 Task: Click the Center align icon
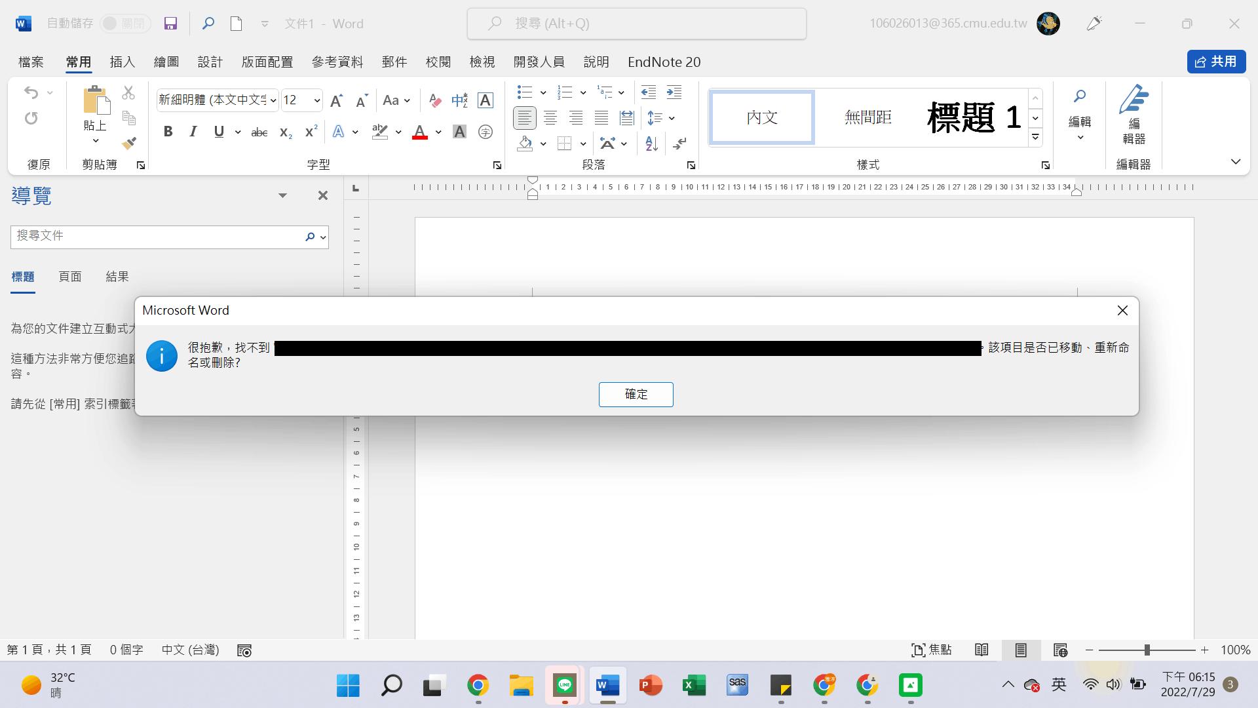(550, 118)
